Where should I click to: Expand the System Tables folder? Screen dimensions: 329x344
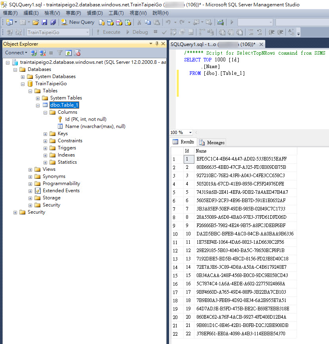(38, 98)
